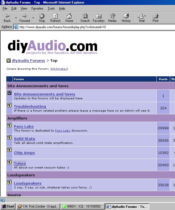
Task: Open the Troubleshooting forum
Action: (30, 106)
